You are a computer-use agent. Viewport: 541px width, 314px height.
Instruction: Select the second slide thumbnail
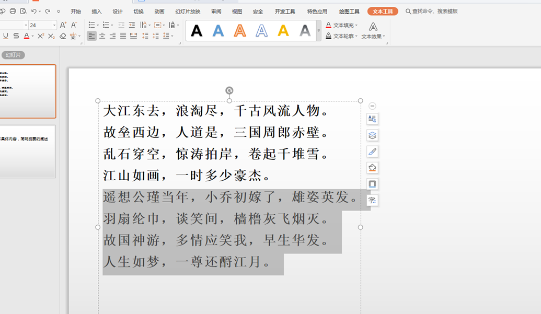28,152
